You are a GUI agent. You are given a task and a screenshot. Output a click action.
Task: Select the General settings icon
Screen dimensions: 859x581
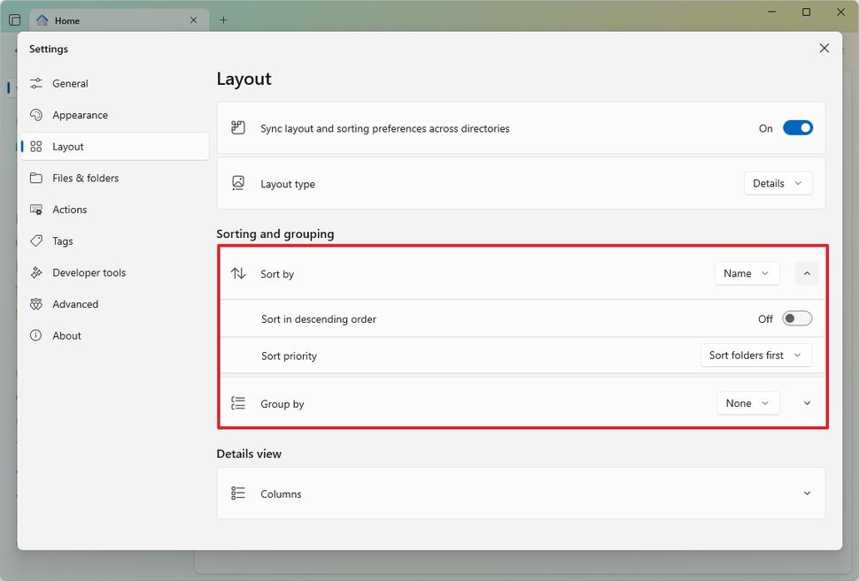pyautogui.click(x=36, y=83)
